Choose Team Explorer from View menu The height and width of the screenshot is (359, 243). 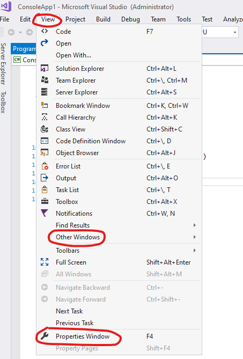119,80
